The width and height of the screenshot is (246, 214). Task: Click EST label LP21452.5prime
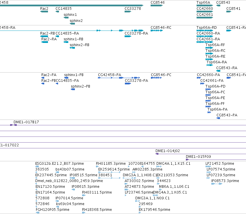tap(220, 164)
